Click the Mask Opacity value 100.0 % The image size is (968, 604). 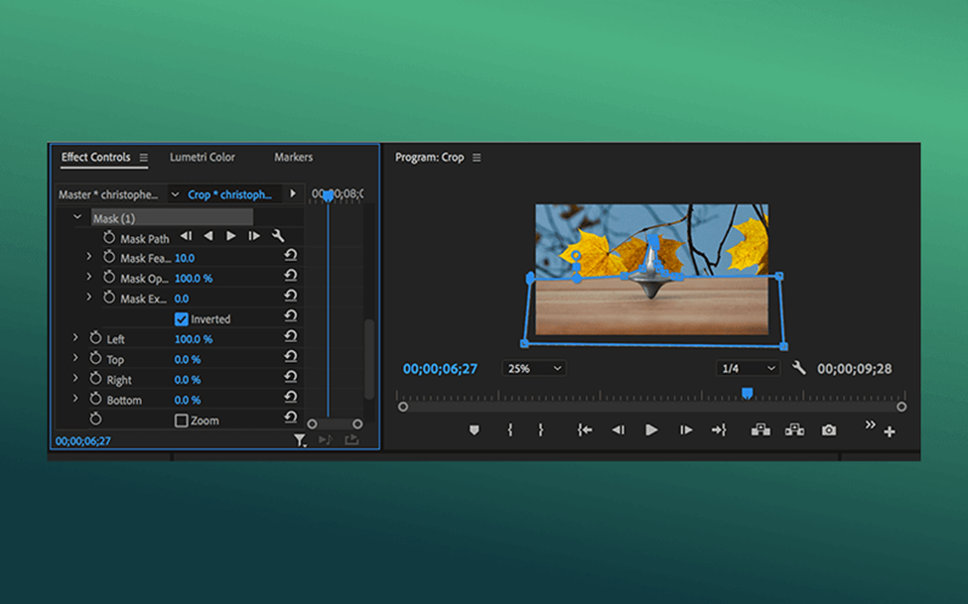(x=194, y=279)
